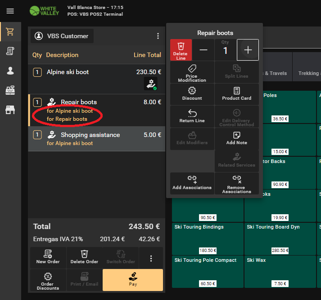Open the cash register sidebar icon

(10, 90)
